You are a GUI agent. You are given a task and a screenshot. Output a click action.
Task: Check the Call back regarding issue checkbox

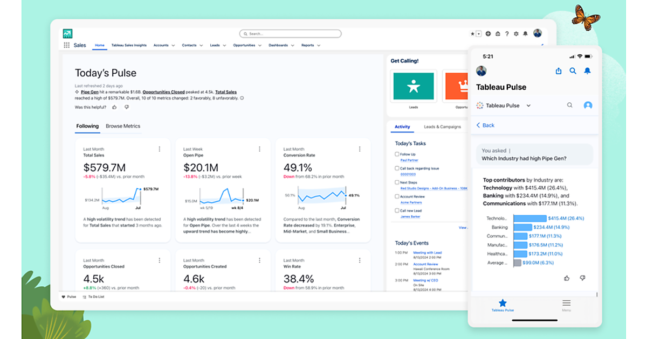[397, 168]
